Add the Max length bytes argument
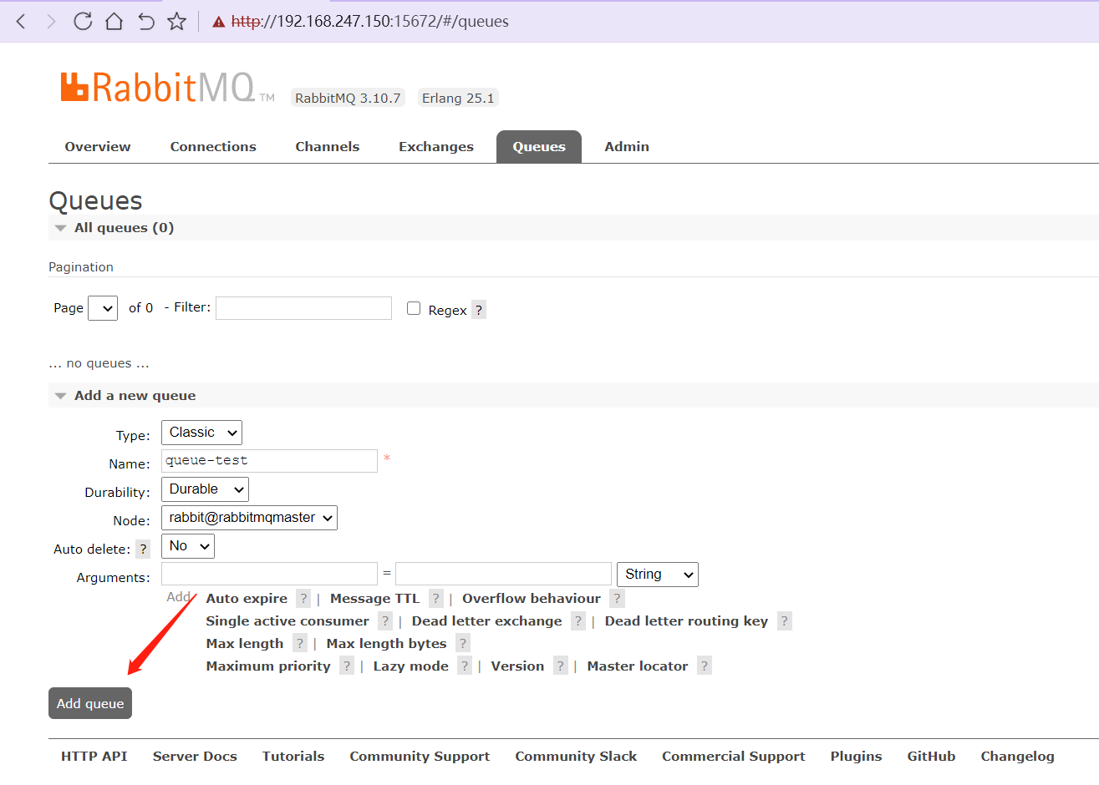The width and height of the screenshot is (1099, 785). 386,644
